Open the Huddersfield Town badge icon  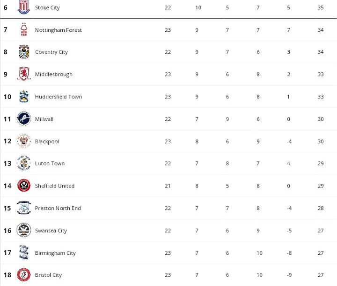point(23,97)
